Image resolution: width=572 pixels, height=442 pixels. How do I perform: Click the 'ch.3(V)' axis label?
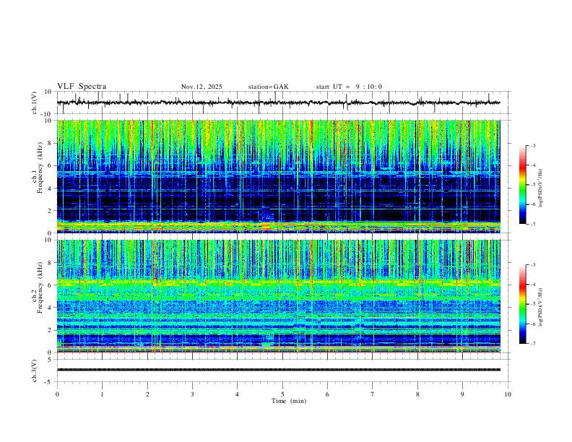(x=35, y=370)
